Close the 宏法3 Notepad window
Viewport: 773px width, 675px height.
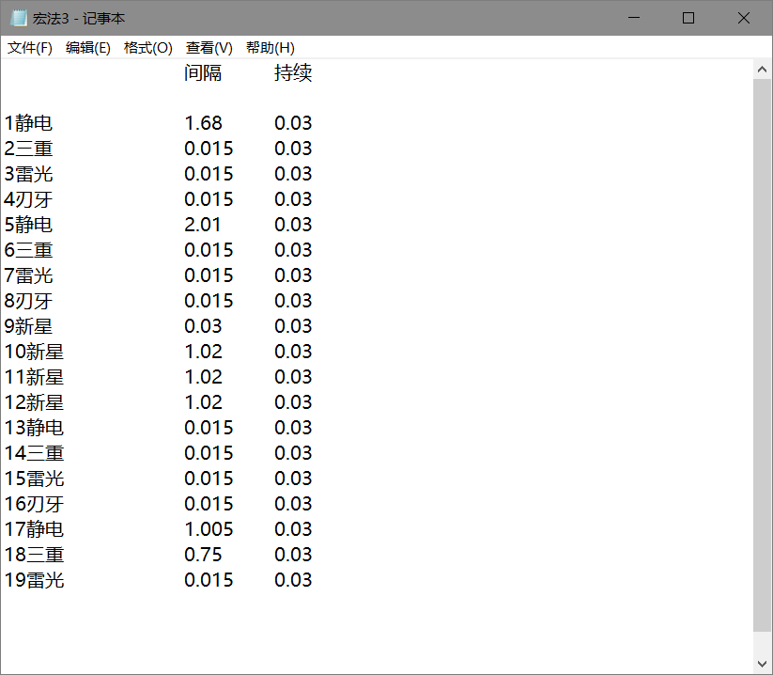tap(744, 18)
